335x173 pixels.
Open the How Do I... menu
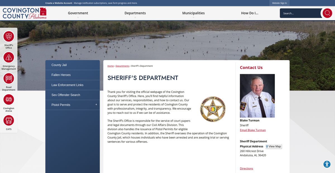coord(250,13)
